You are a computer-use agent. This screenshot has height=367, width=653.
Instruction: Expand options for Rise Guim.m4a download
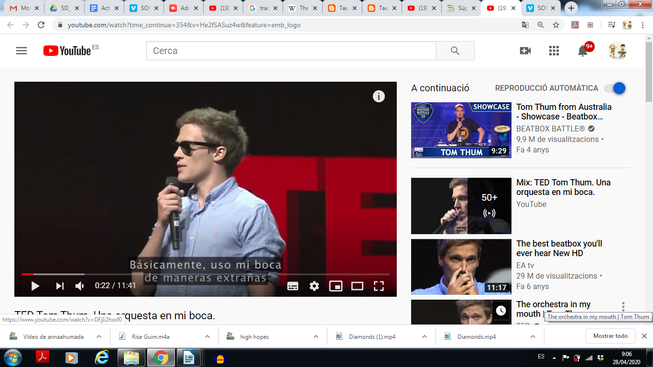(x=207, y=336)
